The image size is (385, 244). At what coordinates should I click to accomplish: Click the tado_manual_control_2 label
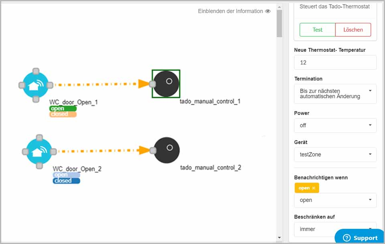(211, 168)
